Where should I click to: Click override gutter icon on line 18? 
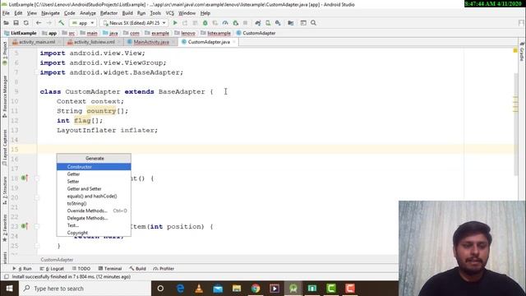[25, 178]
